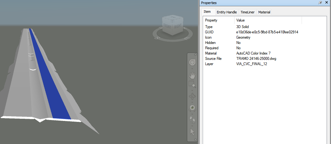Screen dimensions: 331x144
Task: Choose the Walk footsteps tool
Action: click(192, 120)
